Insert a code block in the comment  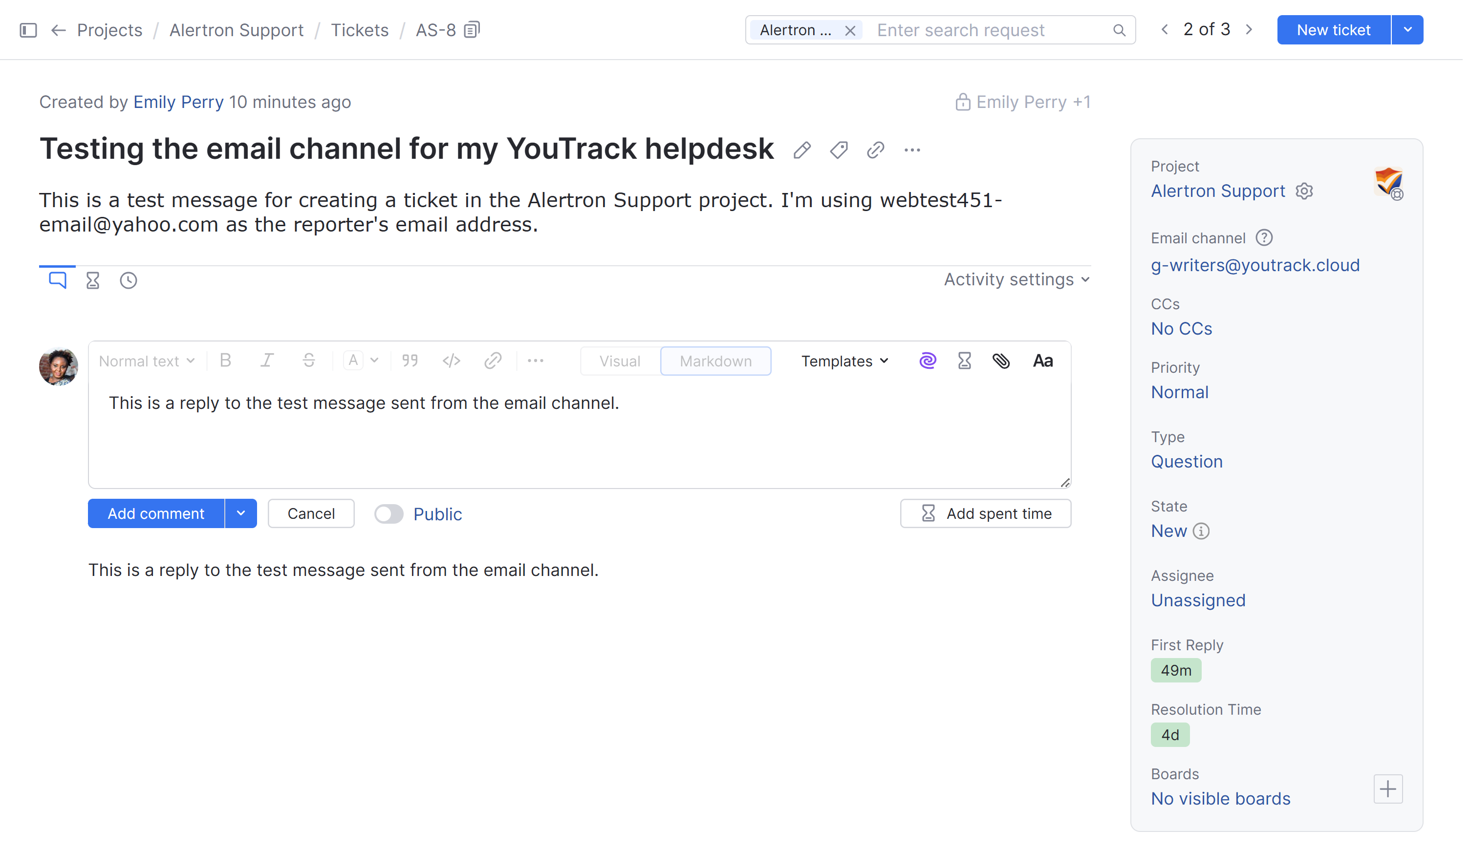point(451,361)
